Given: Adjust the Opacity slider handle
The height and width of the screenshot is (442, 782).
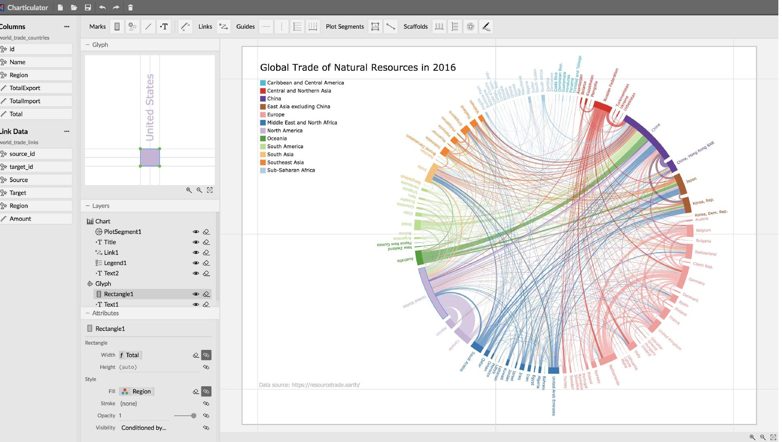Looking at the screenshot, I should coord(194,416).
